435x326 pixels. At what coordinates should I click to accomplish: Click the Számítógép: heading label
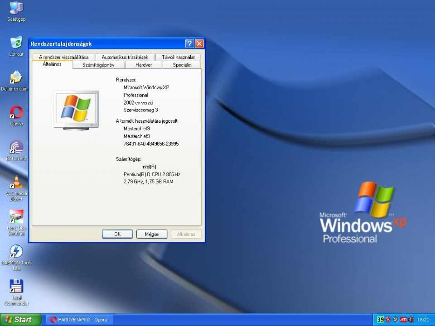tap(128, 159)
